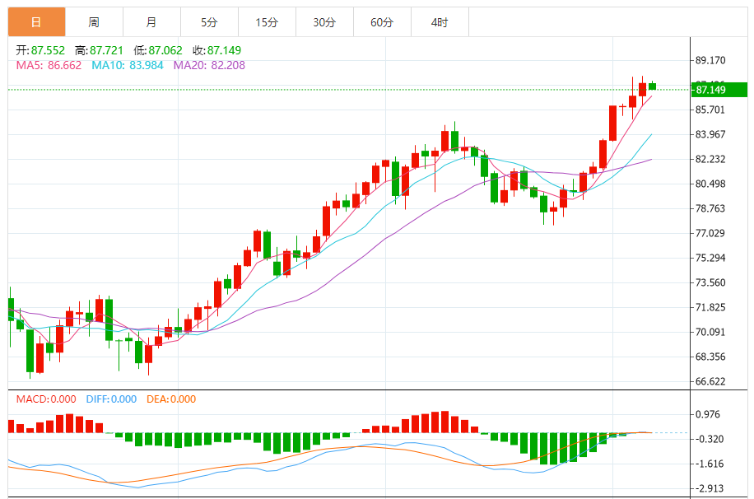Screen dimensions: 754x499
Task: Click the MA10: 83.984 indicator label
Action: (128, 65)
